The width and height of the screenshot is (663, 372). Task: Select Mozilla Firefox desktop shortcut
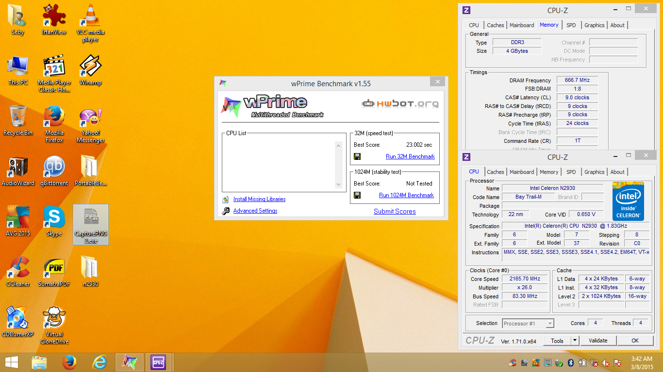54,124
